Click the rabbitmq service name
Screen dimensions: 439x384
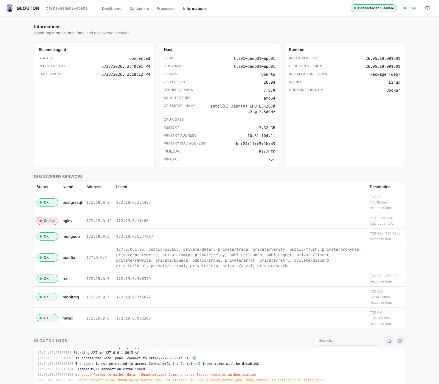pos(71,297)
